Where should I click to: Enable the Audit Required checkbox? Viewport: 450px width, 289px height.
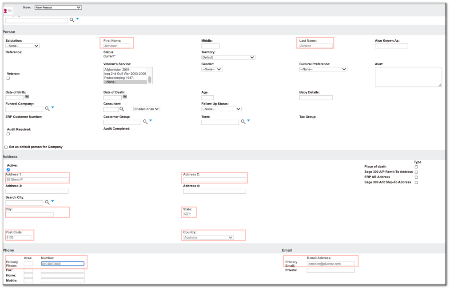[x=8, y=134]
